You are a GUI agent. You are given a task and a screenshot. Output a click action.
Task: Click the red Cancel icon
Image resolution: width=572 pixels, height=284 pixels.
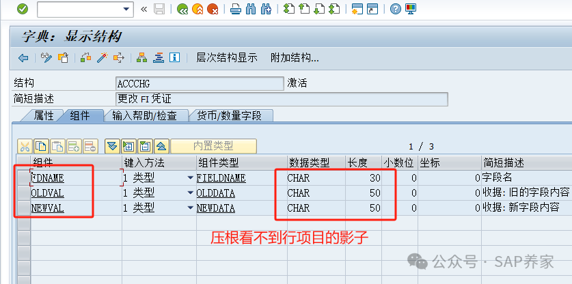point(213,9)
